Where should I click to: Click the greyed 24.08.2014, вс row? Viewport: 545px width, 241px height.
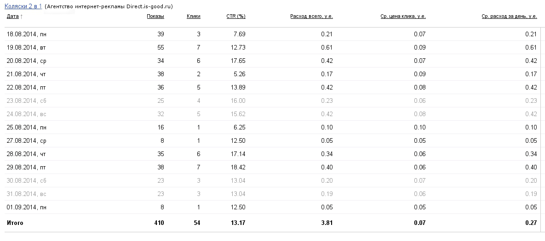tap(27, 114)
